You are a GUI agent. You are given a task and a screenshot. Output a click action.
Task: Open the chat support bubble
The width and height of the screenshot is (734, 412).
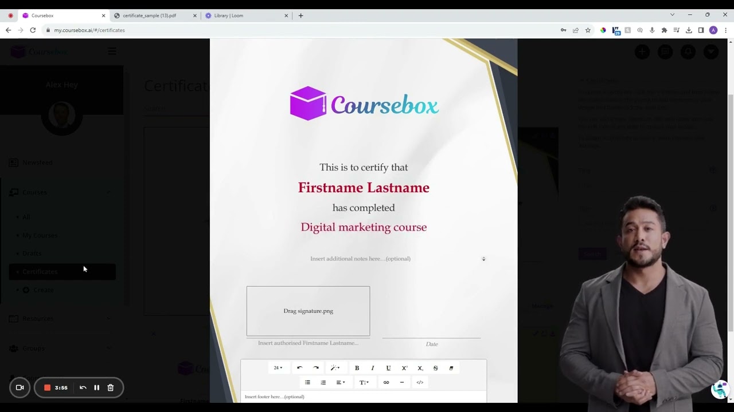(720, 389)
